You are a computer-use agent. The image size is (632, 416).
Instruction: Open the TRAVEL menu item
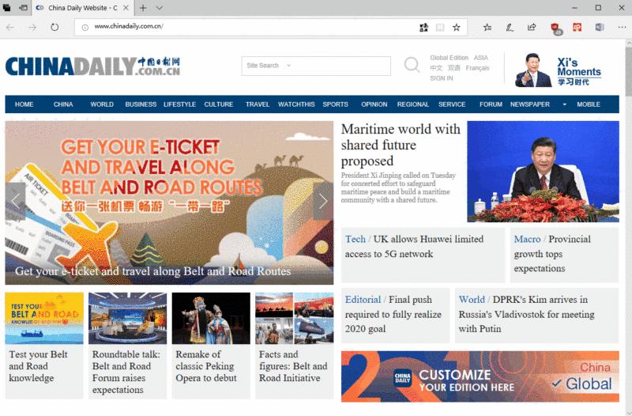(x=258, y=104)
